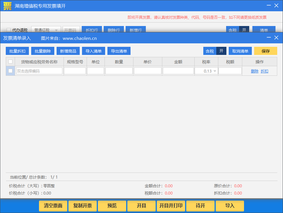Click the 折扣合计 0.00 value
The height and width of the screenshot is (213, 283).
[x=238, y=193]
